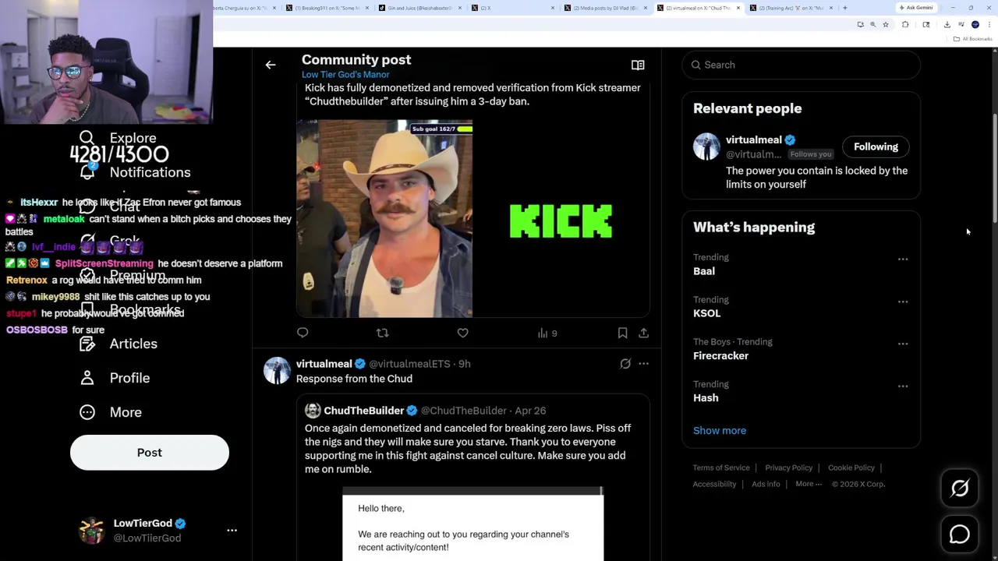The image size is (998, 561).
Task: Bookmark the Kick demonetized post
Action: [622, 333]
